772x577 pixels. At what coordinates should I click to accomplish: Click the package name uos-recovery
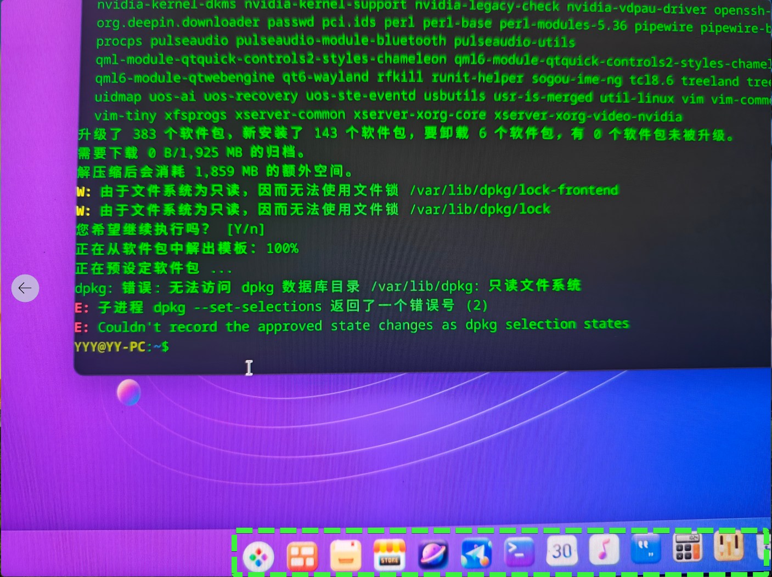click(251, 96)
